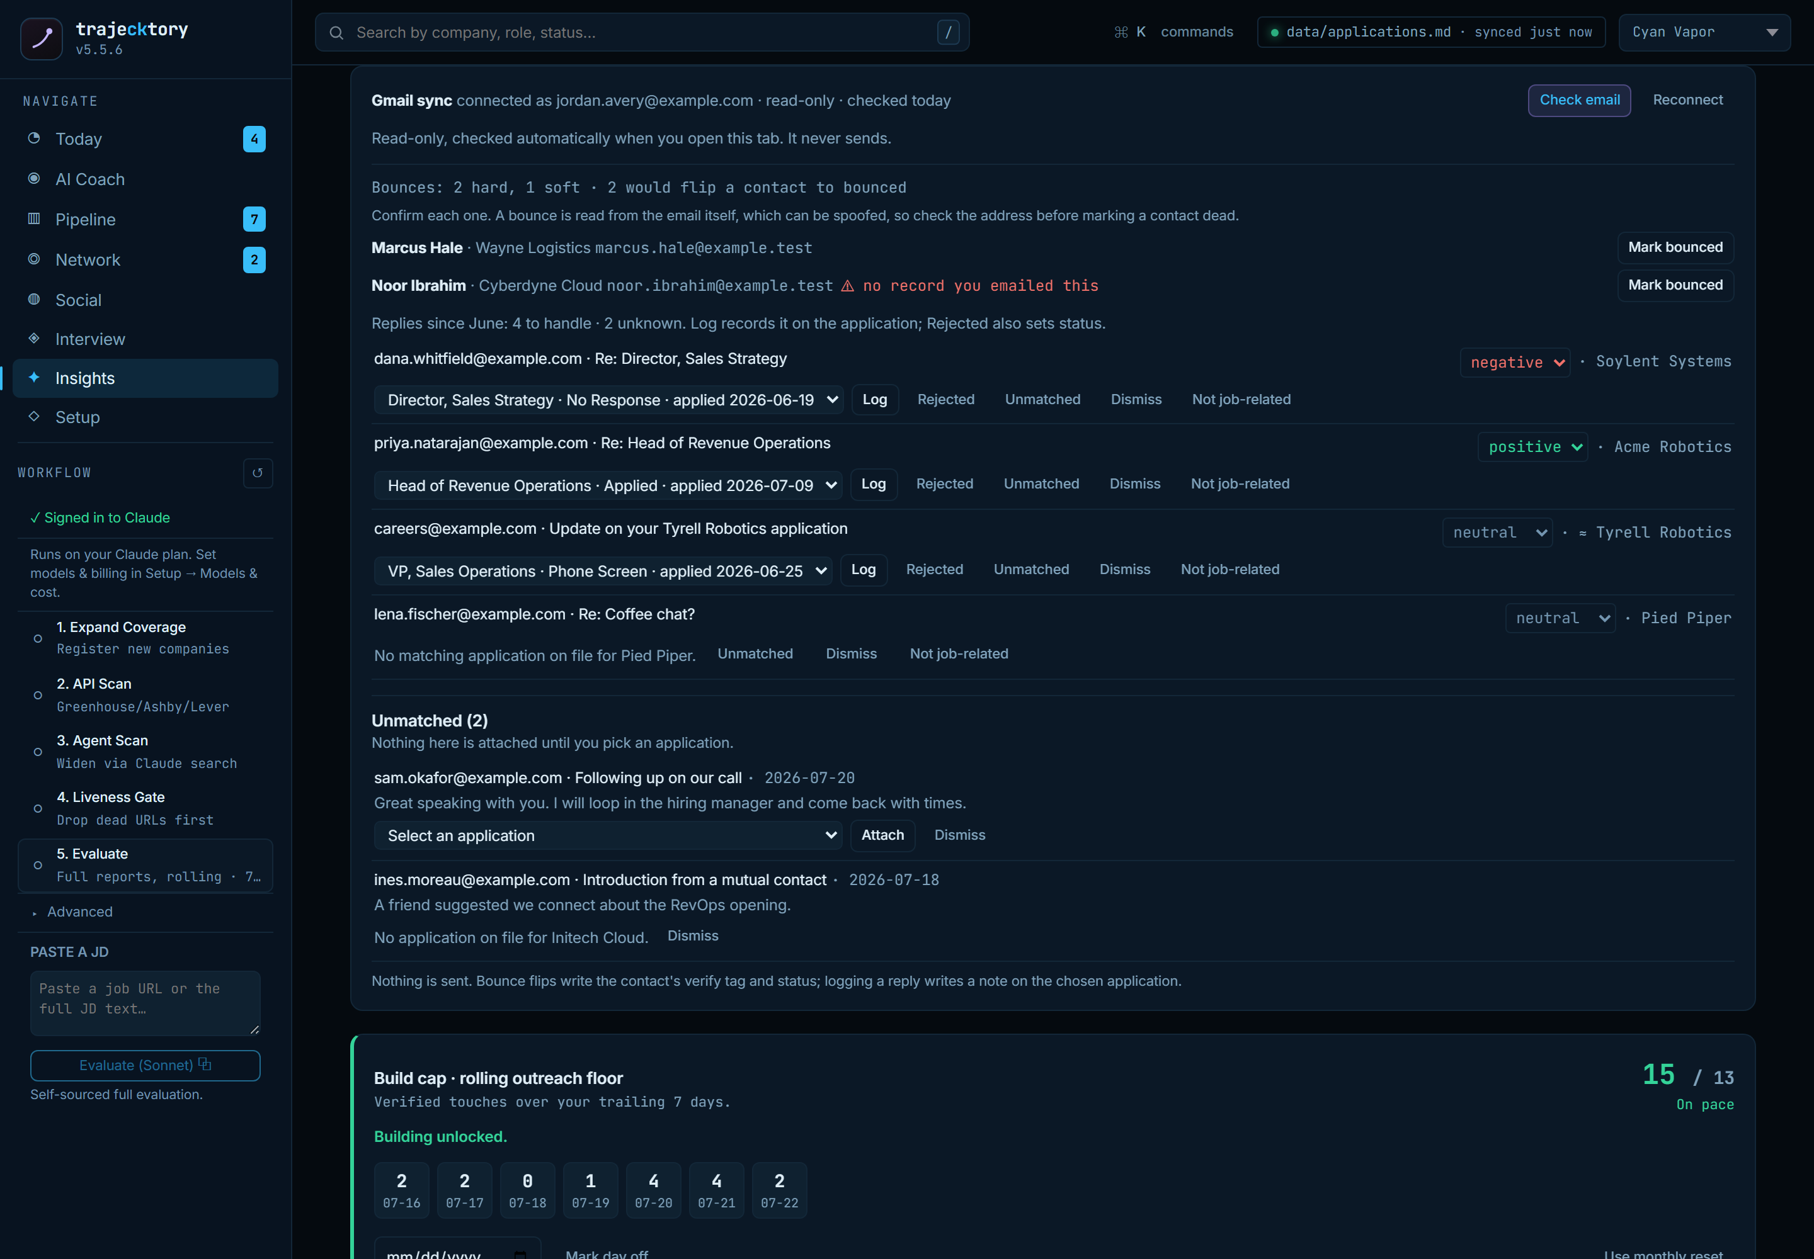Click the Network ring icon

(34, 259)
